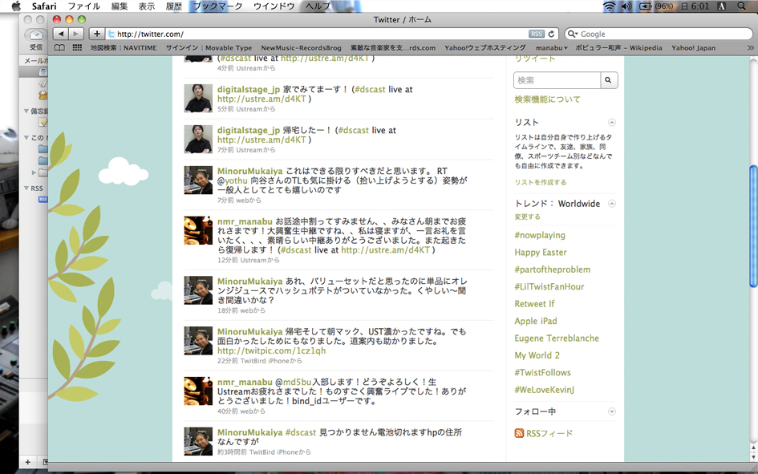This screenshot has height=474, width=758.
Task: Open the Google search engine dropdown magnifier
Action: point(573,34)
